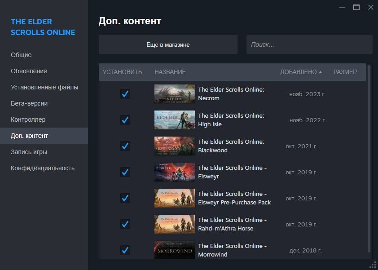Click 'The Elder Scrolls Online - Morrowind' title

pos(233,250)
